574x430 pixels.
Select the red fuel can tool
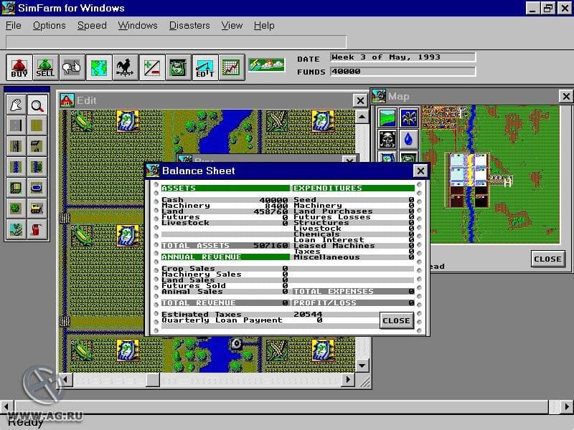37,229
